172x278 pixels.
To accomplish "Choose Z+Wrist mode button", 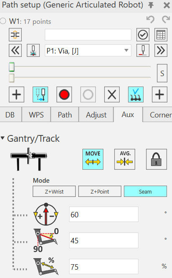I will click(x=54, y=191).
